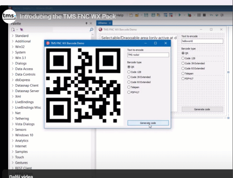This screenshot has height=178, width=233.
Task: Click Remove file from project icon
Action: (x=171, y=15)
